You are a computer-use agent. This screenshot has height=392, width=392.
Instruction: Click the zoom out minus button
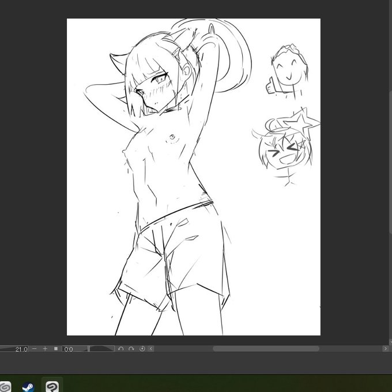[35, 349]
